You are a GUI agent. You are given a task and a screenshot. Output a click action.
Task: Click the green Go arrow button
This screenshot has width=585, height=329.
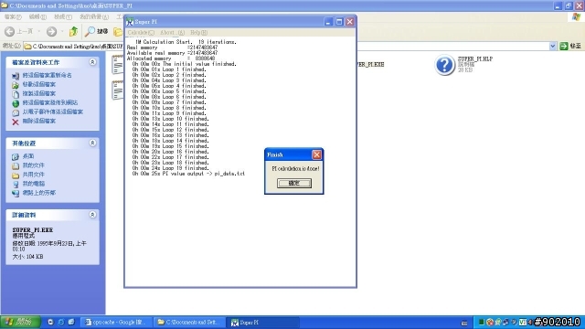pyautogui.click(x=564, y=46)
